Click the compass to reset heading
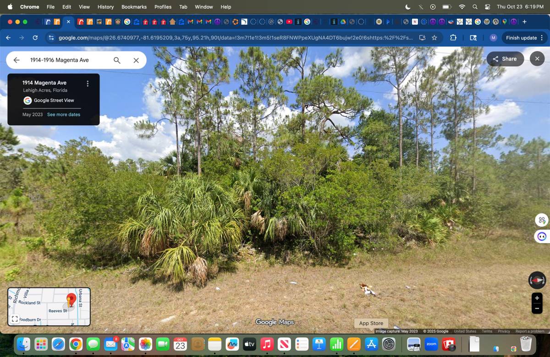This screenshot has height=357, width=550. 537,280
